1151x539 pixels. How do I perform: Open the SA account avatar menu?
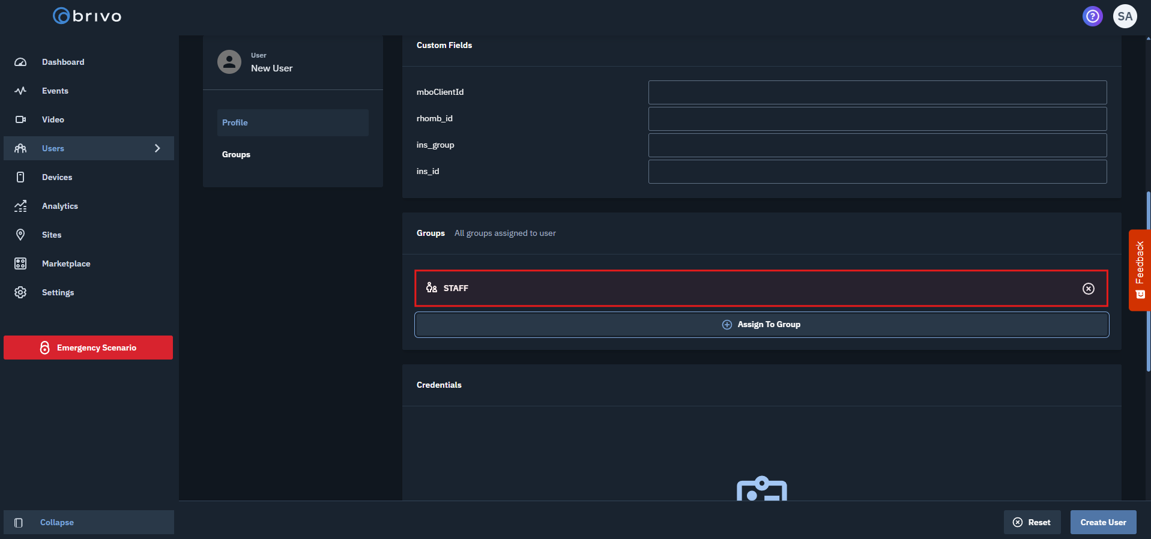1125,16
